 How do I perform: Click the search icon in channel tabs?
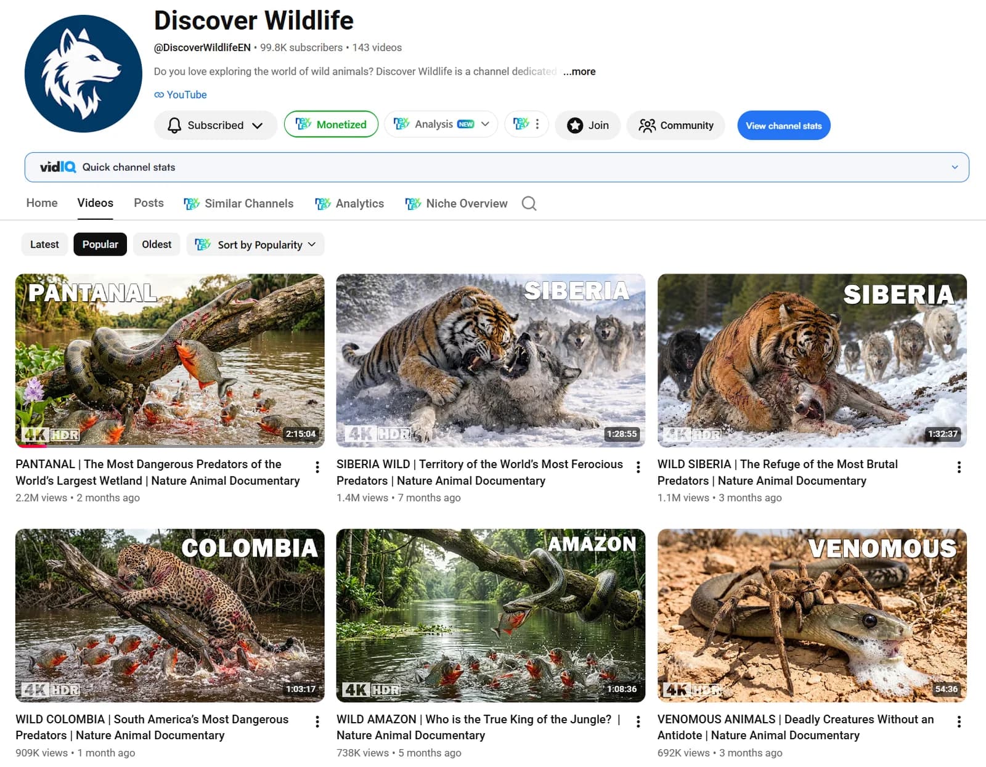click(x=529, y=203)
